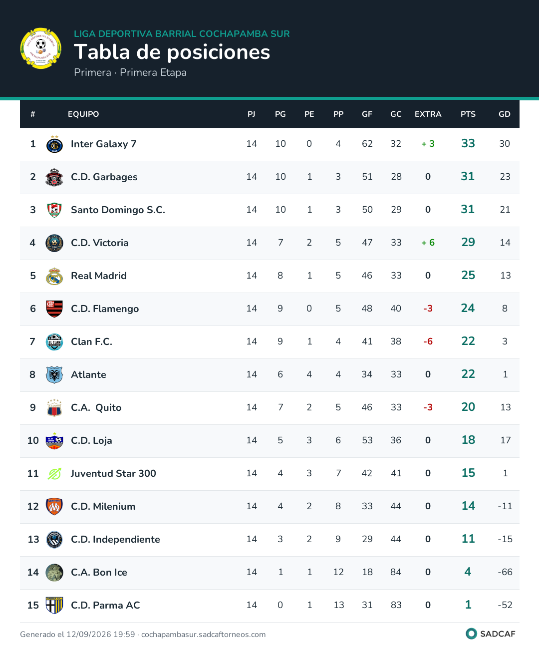The image size is (539, 660).
Task: Open the C.D. Victoria team name
Action: [x=100, y=243]
